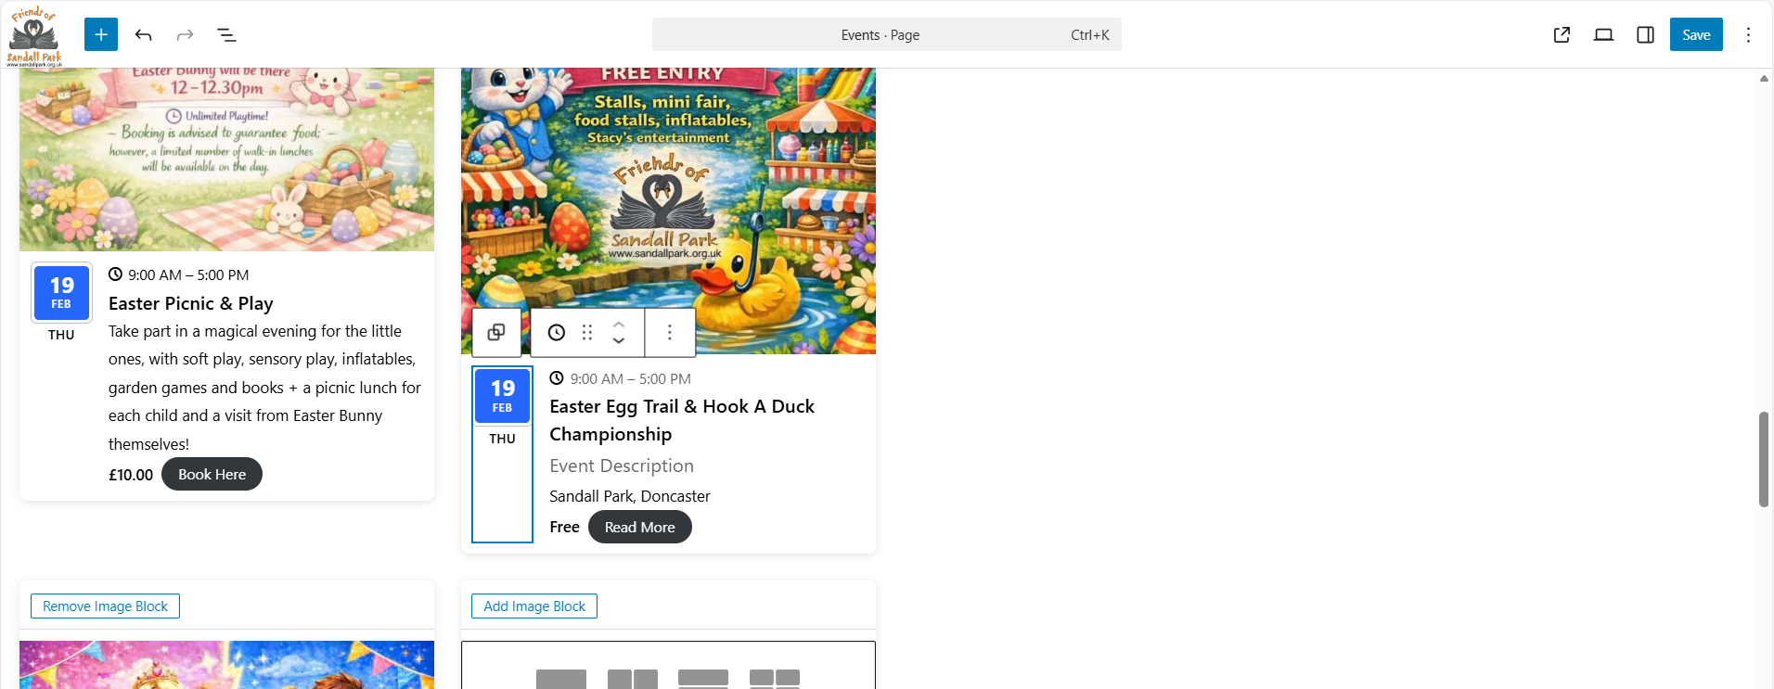The width and height of the screenshot is (1774, 689).
Task: Click the block drag handle
Action: coord(587,332)
